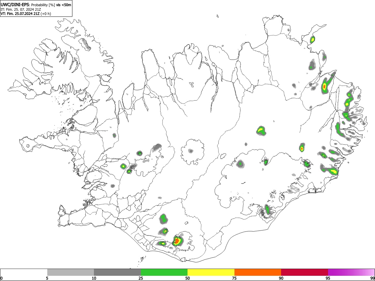The image size is (375, 281).
Task: Click the red 90-95 legend swatch
Action: [x=305, y=273]
